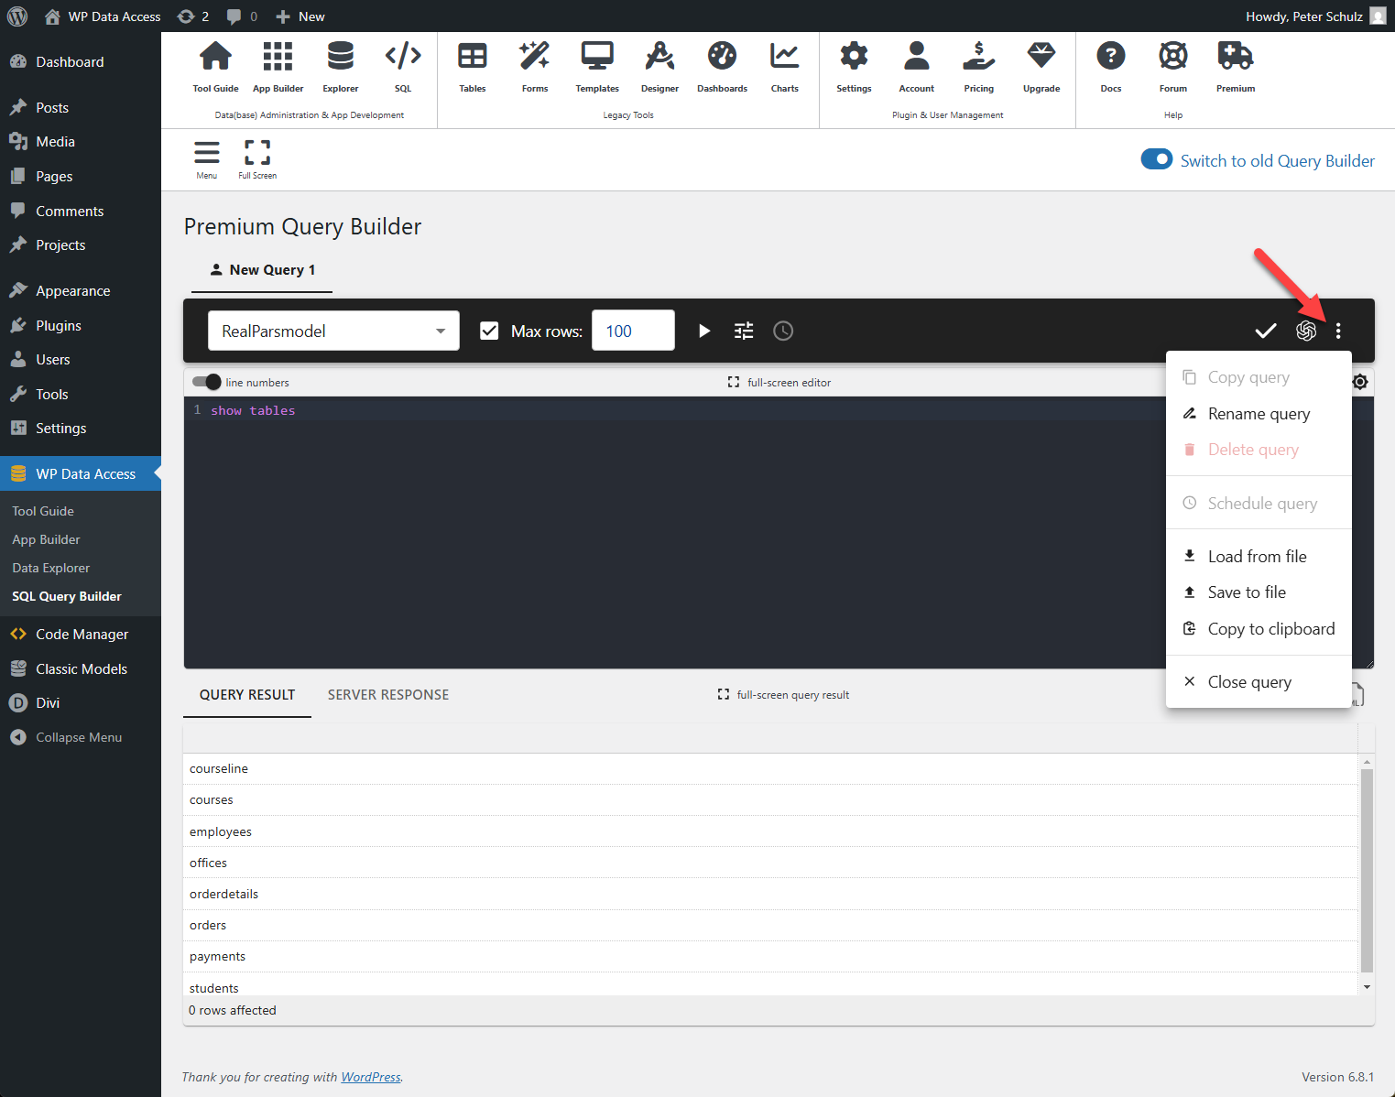Viewport: 1395px width, 1097px height.
Task: Choose Copy to clipboard
Action: click(1259, 629)
